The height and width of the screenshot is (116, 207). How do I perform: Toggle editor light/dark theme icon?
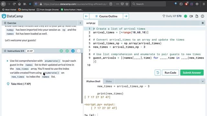pos(203,23)
